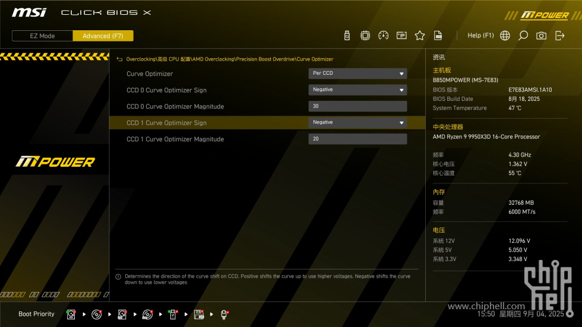582x327 pixels.
Task: Select USB optical disc boot device icon
Action: [x=148, y=315]
